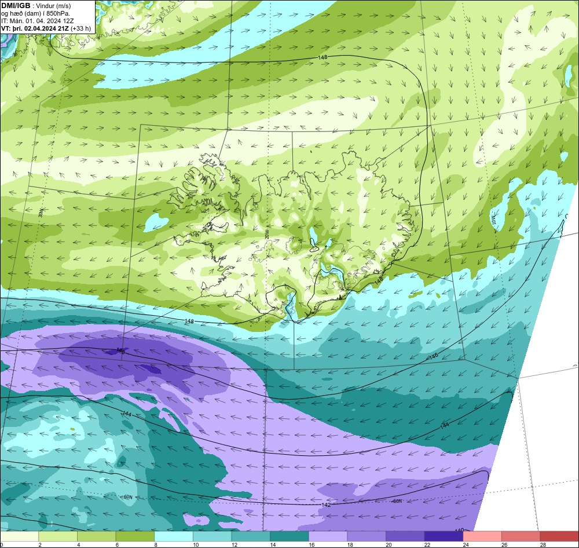Image resolution: width=579 pixels, height=548 pixels.
Task: Click the legend tick number 16
Action: [x=312, y=545]
